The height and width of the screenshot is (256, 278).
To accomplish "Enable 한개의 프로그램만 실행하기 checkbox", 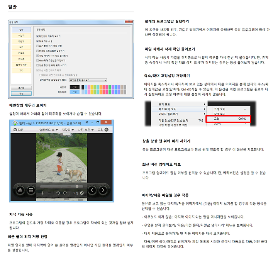I will click(37, 51).
